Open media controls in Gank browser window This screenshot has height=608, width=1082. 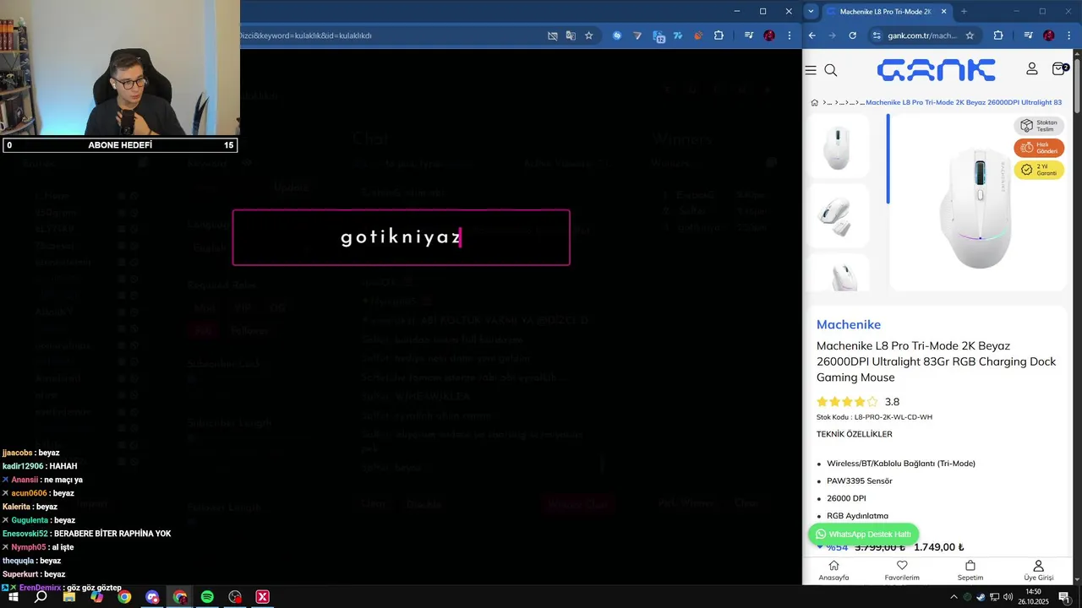(1028, 35)
